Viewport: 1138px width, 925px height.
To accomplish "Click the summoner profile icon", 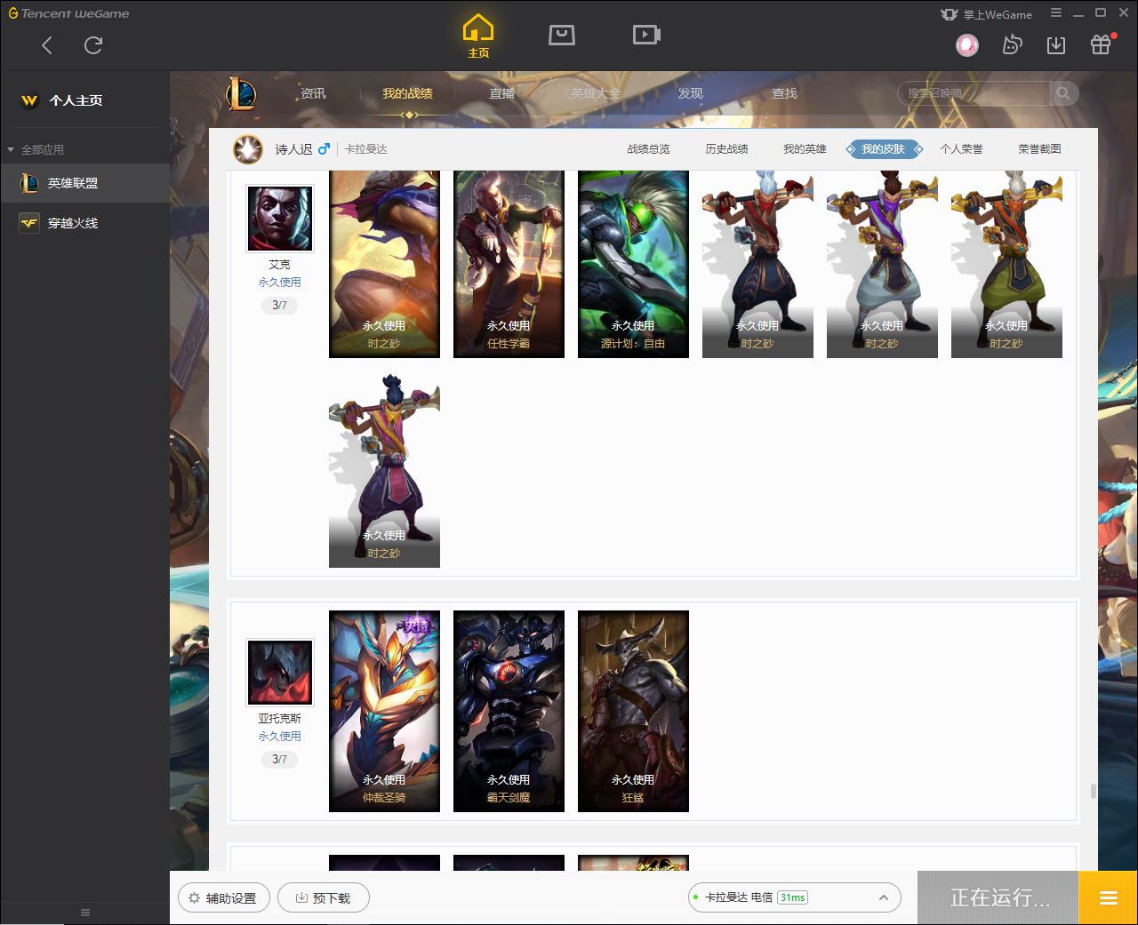I will [x=248, y=149].
